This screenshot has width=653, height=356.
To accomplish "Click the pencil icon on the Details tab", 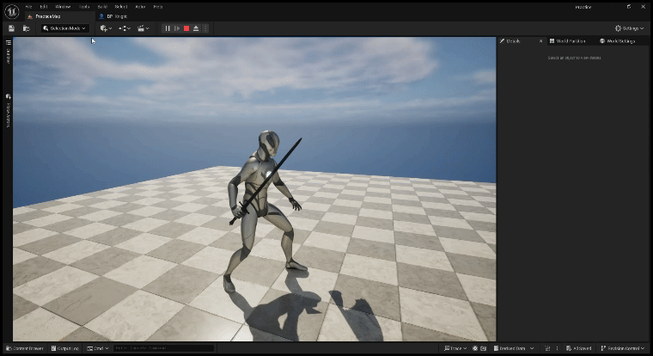I will (503, 41).
